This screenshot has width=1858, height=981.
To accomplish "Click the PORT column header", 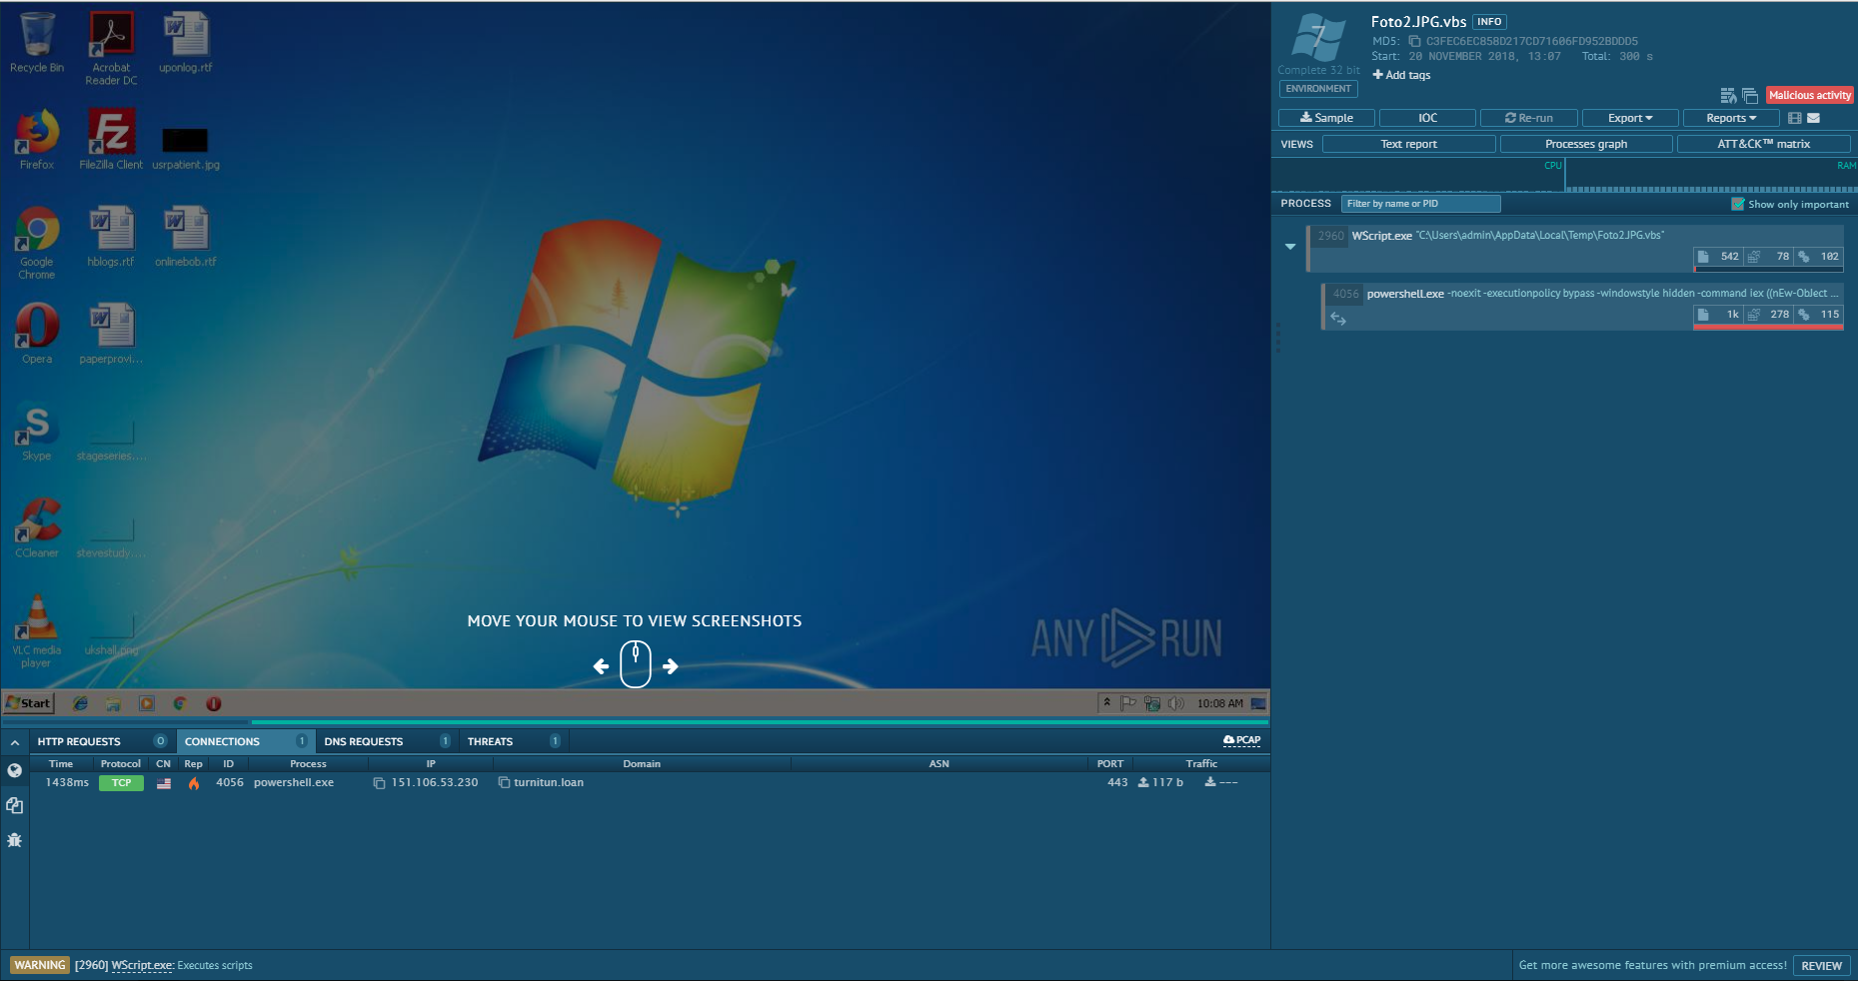I will [1110, 764].
